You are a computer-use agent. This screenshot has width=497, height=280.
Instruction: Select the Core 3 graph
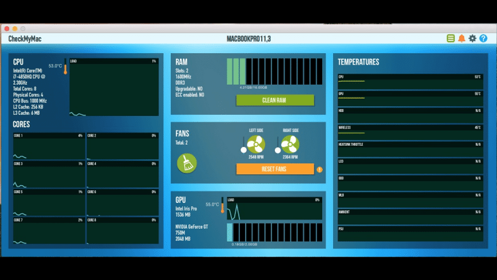tap(49, 174)
